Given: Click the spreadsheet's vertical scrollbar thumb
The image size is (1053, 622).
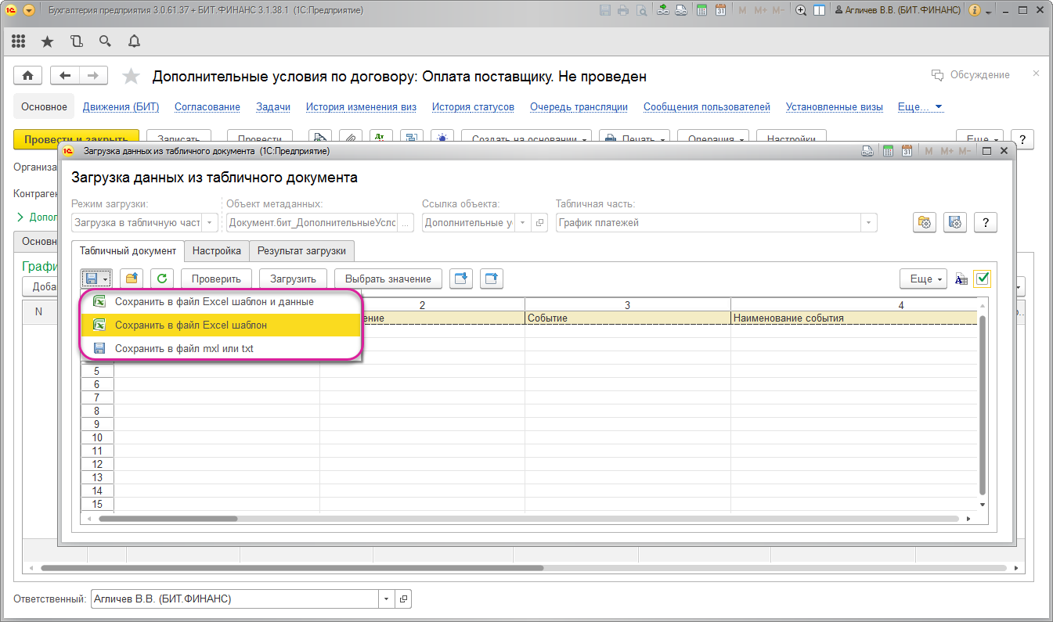Looking at the screenshot, I should pyautogui.click(x=983, y=405).
